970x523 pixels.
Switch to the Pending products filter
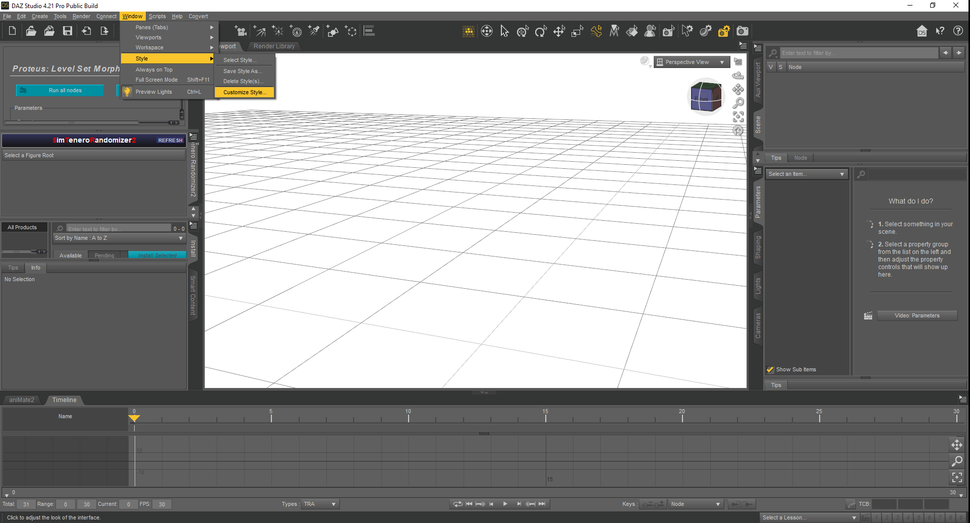pyautogui.click(x=104, y=255)
